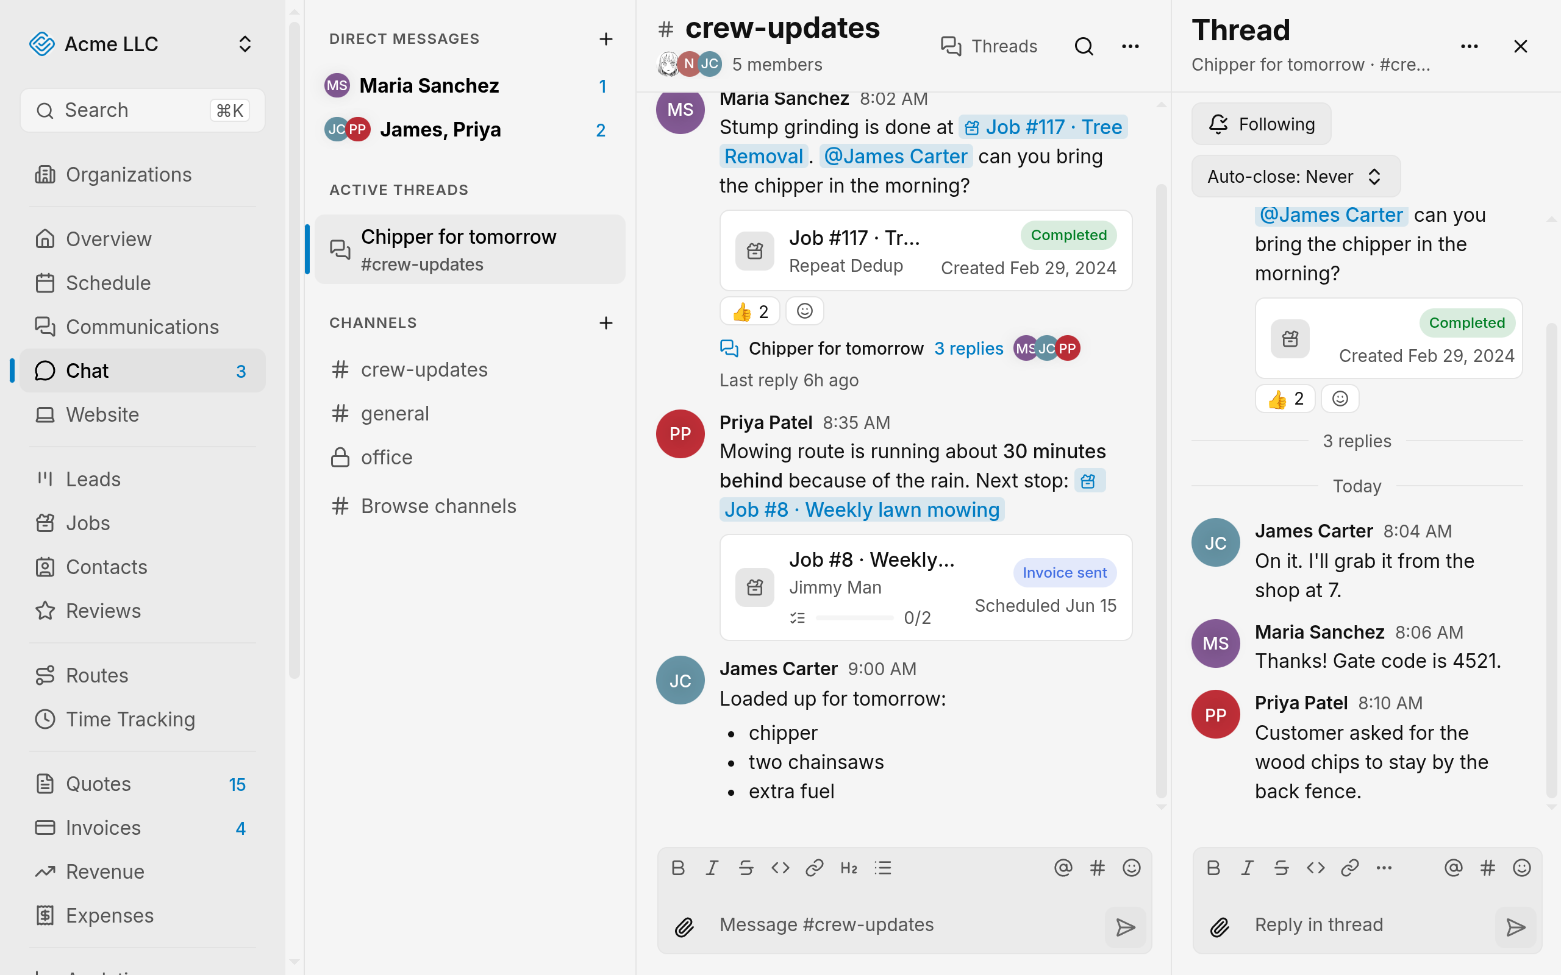The height and width of the screenshot is (975, 1561).
Task: Attach a file in the thread reply composer
Action: click(1220, 927)
